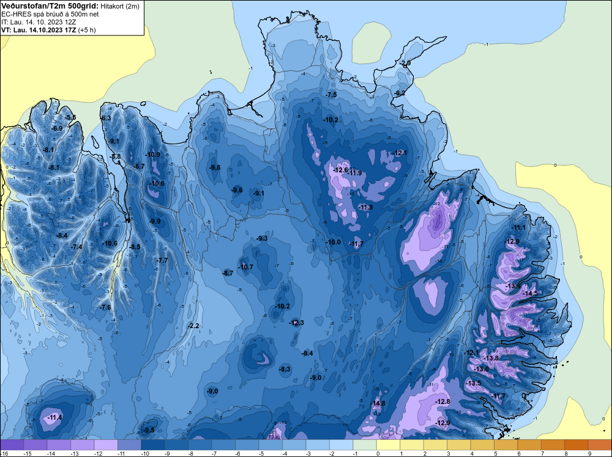Click the map title 'Veðurstofan/T2m 500grid: Hitakort (2m)'

[70, 5]
